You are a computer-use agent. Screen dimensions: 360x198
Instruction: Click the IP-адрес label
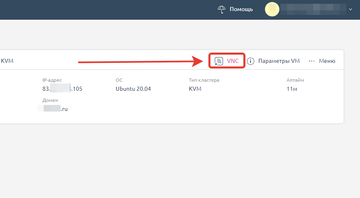click(x=52, y=80)
